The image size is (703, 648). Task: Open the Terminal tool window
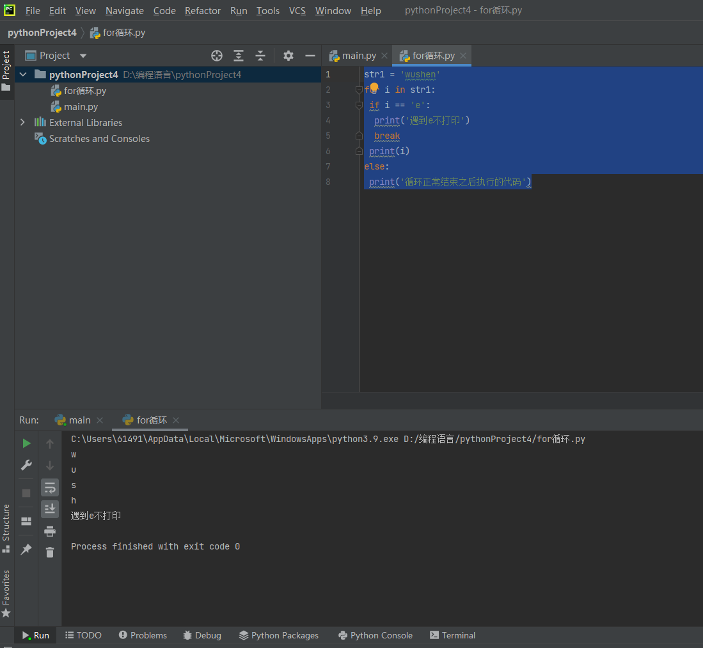point(452,635)
